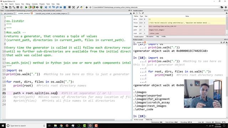
Task: Create a new file from the toolbar
Action: click(x=3, y=7)
